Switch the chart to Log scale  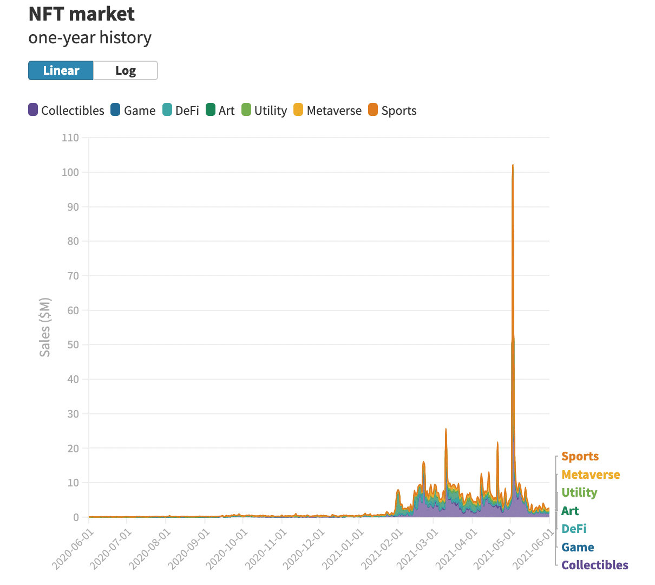[126, 70]
